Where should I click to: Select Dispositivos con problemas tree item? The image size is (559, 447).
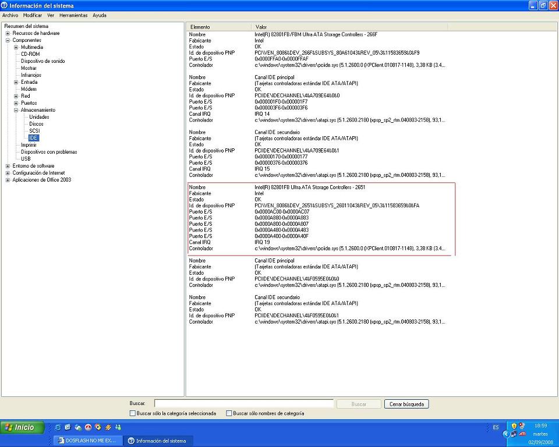pos(49,152)
